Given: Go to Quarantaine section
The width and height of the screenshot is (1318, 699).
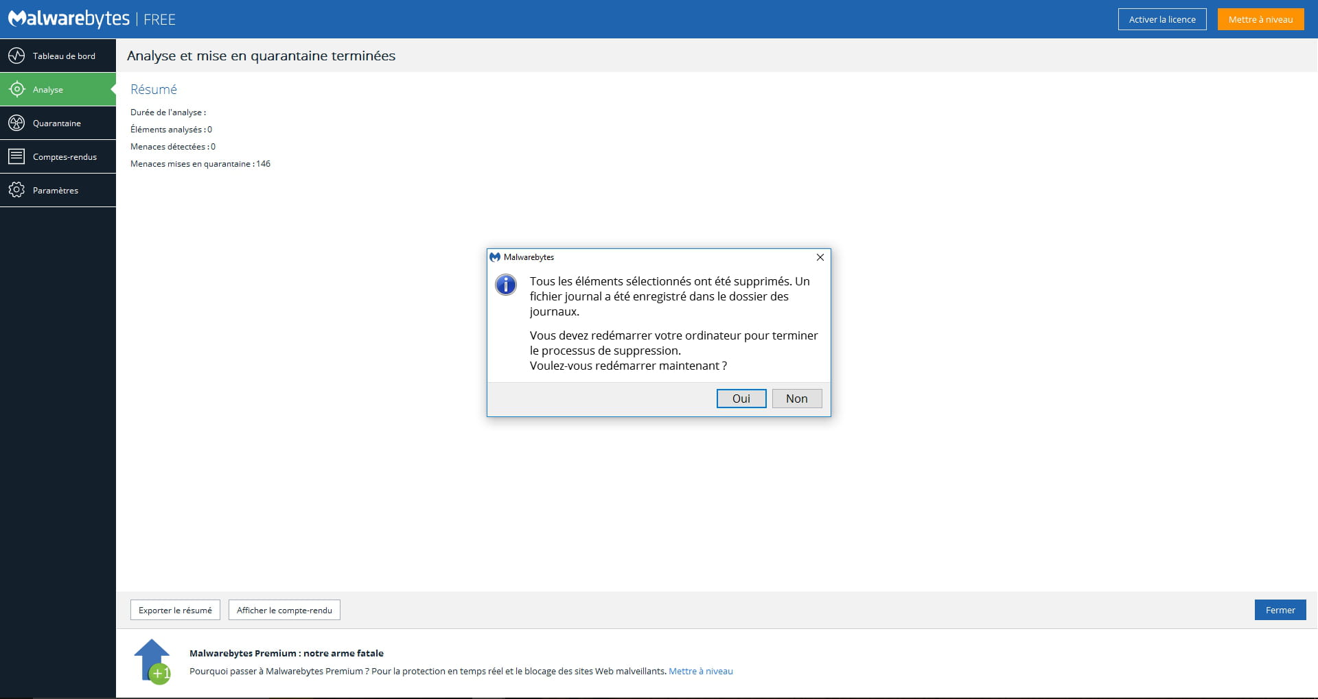Looking at the screenshot, I should (58, 123).
